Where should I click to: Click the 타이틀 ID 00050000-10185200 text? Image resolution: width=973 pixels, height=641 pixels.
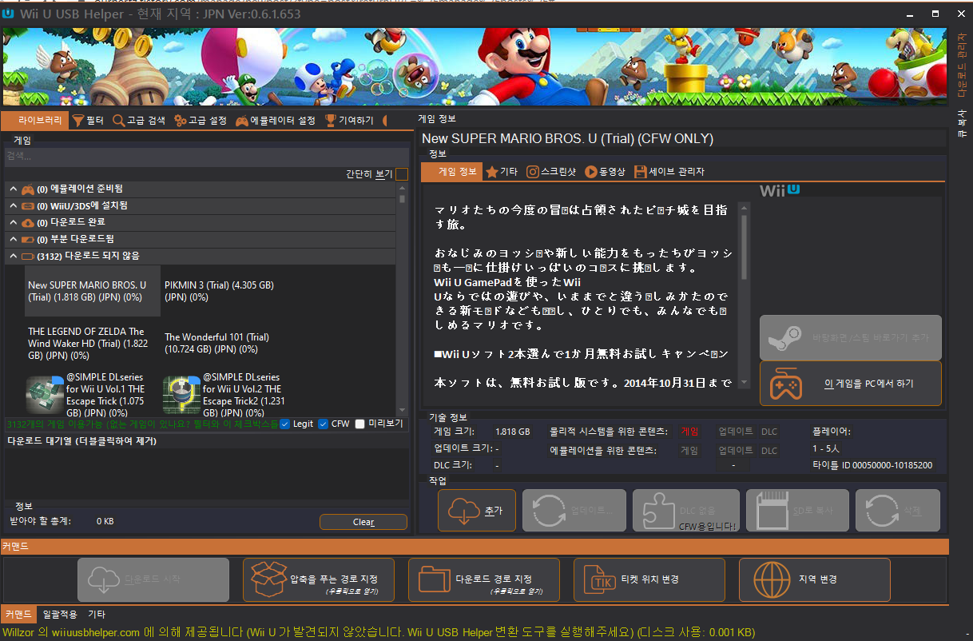872,465
